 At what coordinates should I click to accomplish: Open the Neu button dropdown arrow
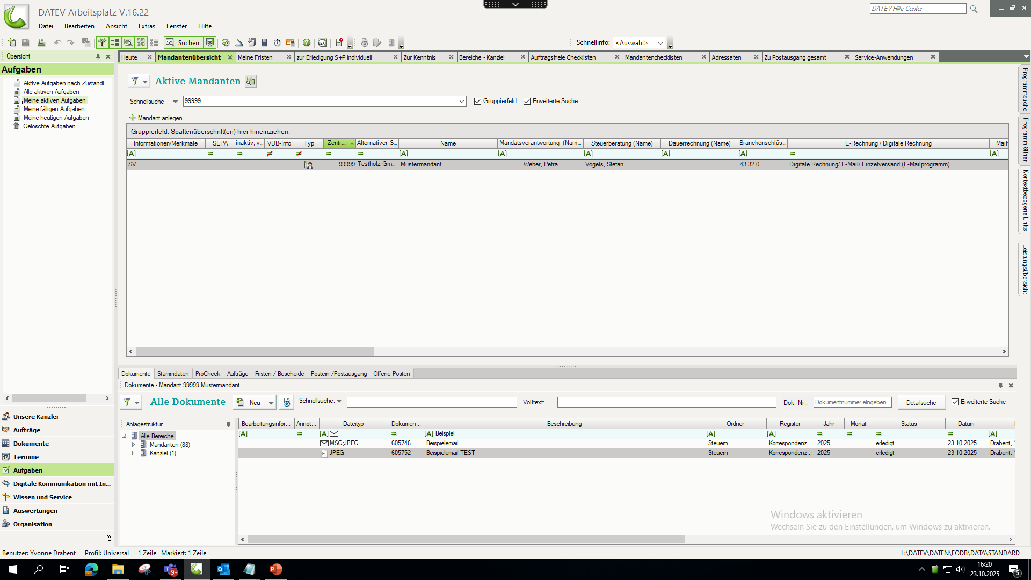271,403
